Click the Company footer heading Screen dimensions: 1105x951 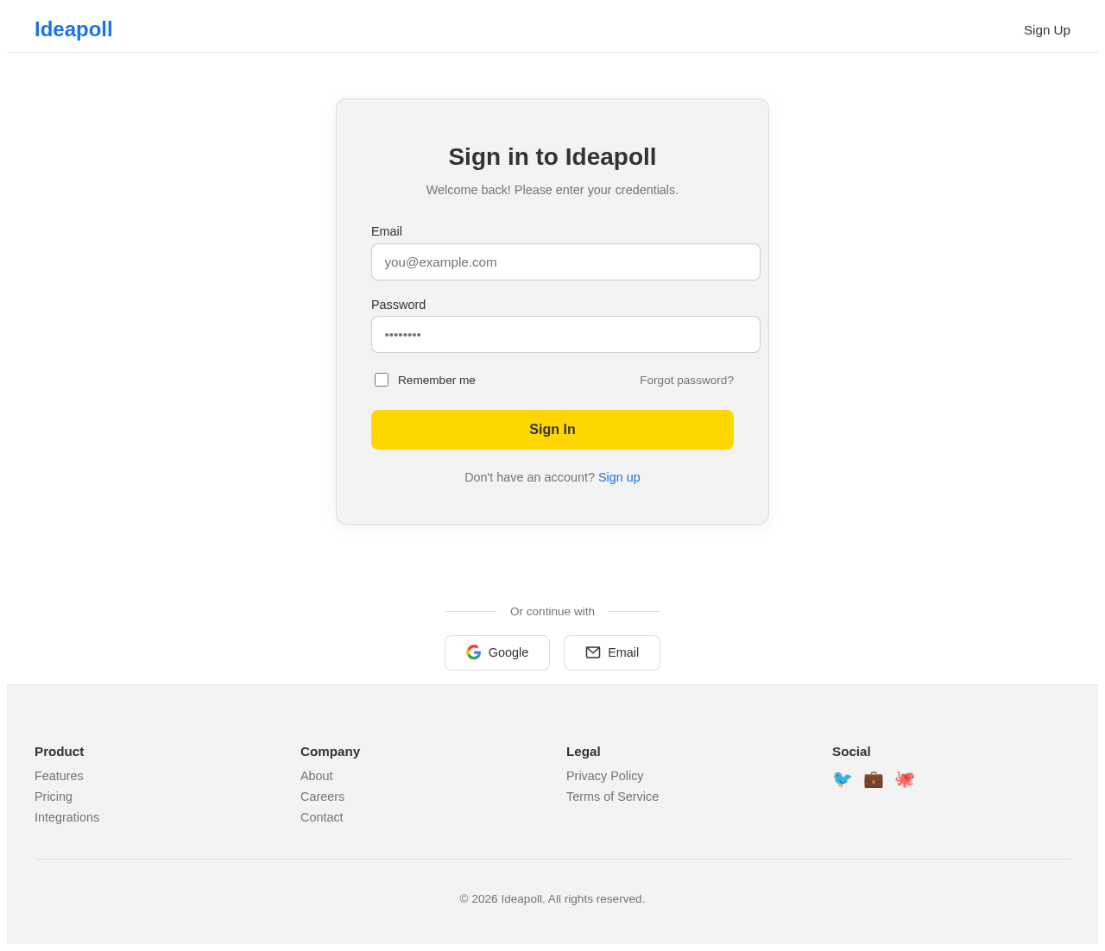[x=331, y=751]
